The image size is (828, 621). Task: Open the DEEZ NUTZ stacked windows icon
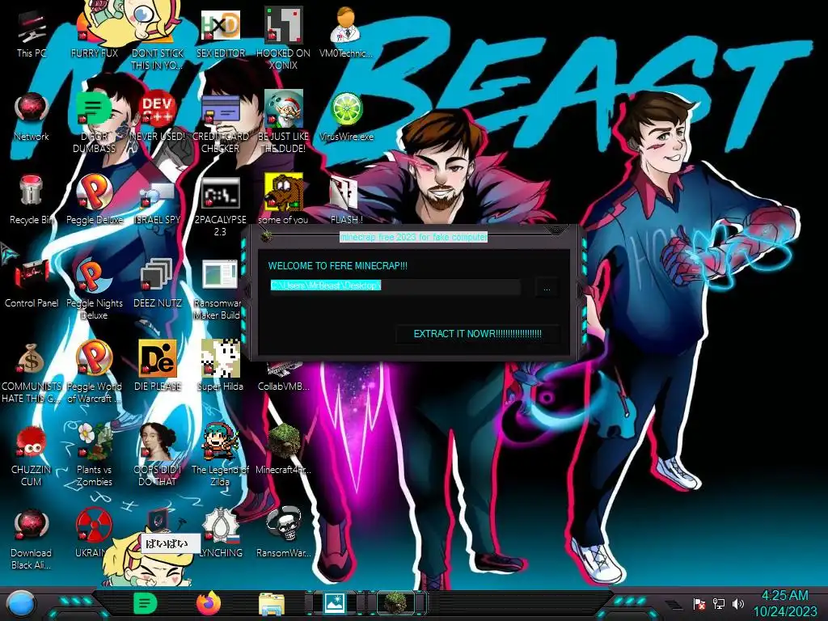[158, 284]
